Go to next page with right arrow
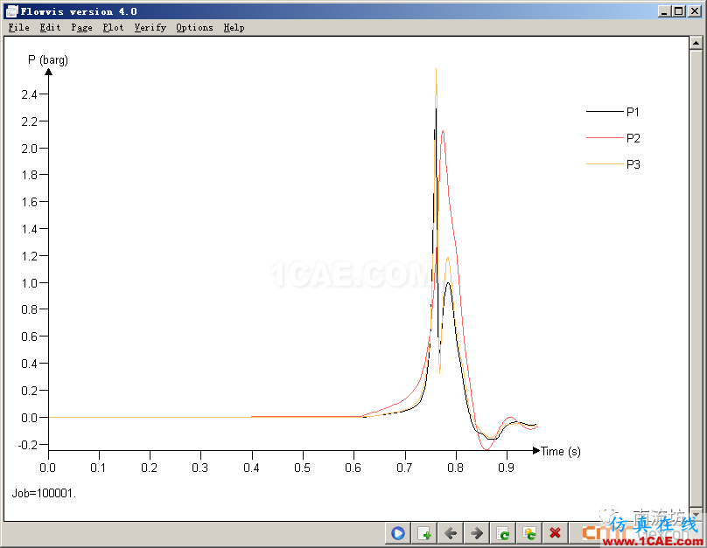Screen dimensions: 707x548 (477, 533)
